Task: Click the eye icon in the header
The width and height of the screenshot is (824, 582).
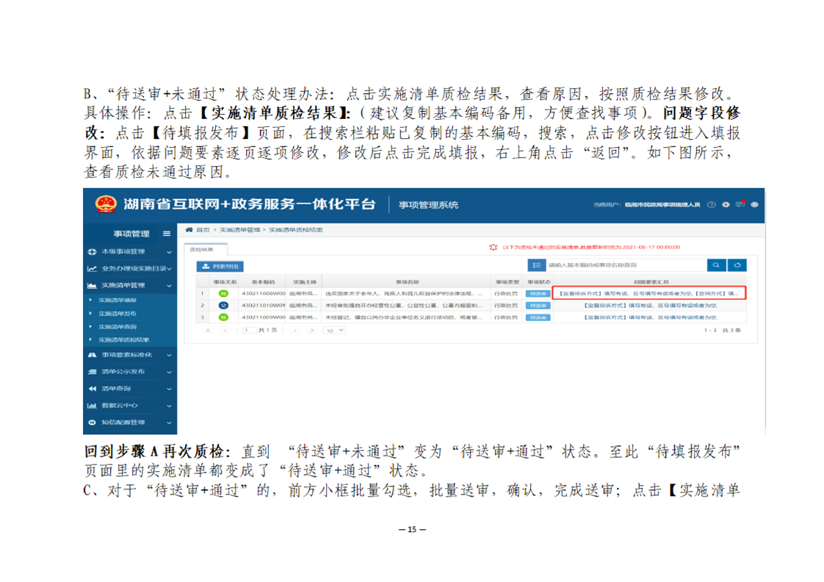Action: pos(754,205)
